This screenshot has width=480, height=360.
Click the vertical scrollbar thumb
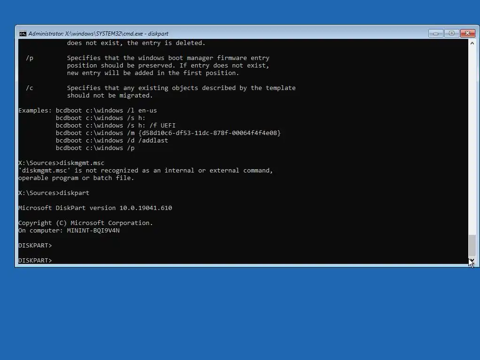[472, 245]
